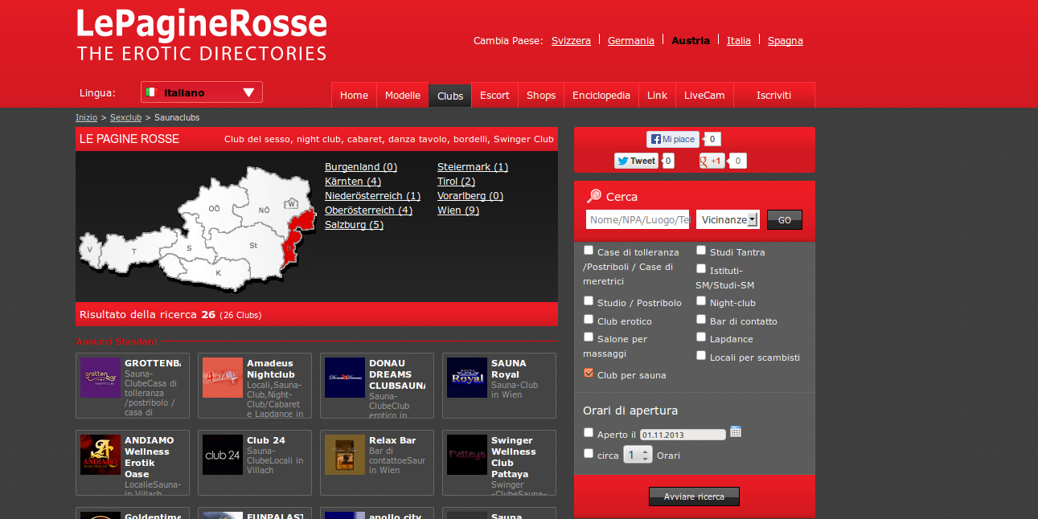This screenshot has width=1038, height=519.
Task: Click the Facebook 'Mi piace' button
Action: coord(673,140)
